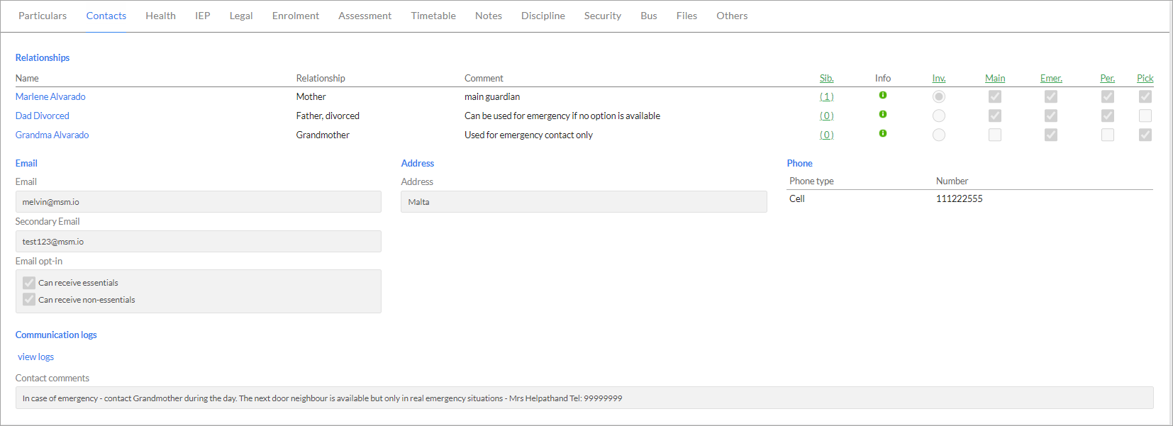Viewport: 1173px width, 426px height.
Task: Toggle Can receive non-essentials checkbox
Action: pyautogui.click(x=29, y=299)
